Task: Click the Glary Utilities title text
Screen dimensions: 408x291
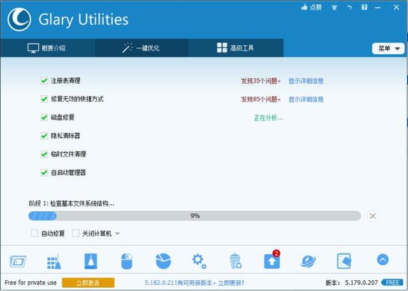Action: [x=84, y=20]
